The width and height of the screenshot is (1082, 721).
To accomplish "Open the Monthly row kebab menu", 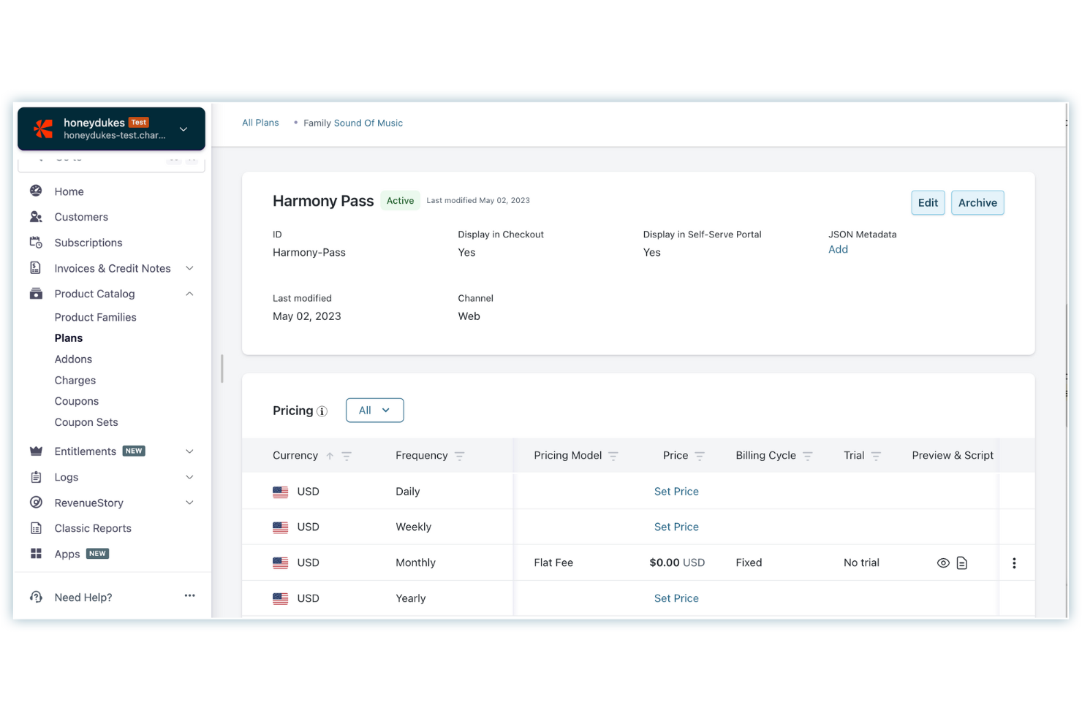I will click(1014, 562).
